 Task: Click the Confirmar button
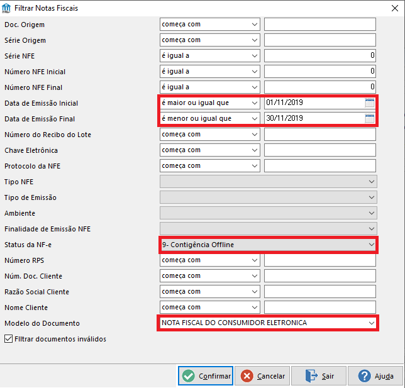[x=206, y=376]
